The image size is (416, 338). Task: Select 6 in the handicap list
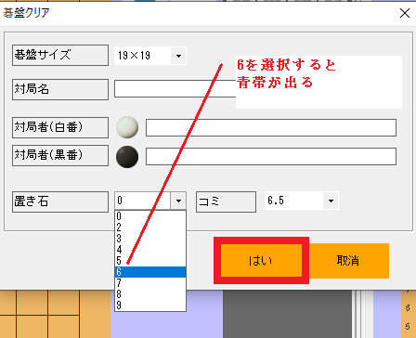(150, 272)
